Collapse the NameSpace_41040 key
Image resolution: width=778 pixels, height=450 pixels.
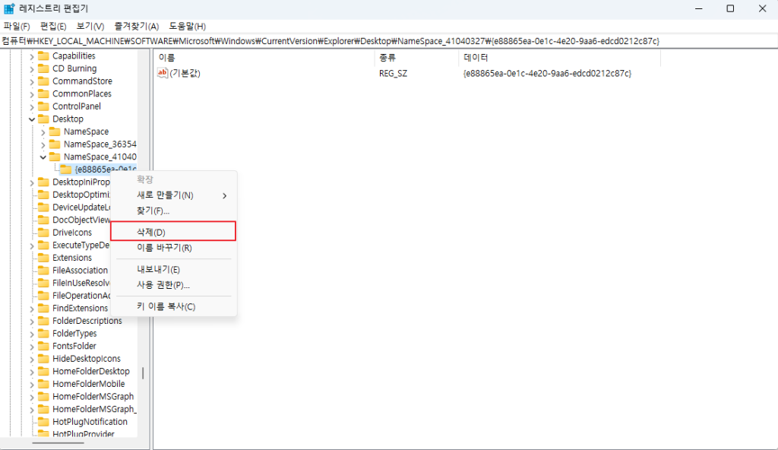pos(43,157)
